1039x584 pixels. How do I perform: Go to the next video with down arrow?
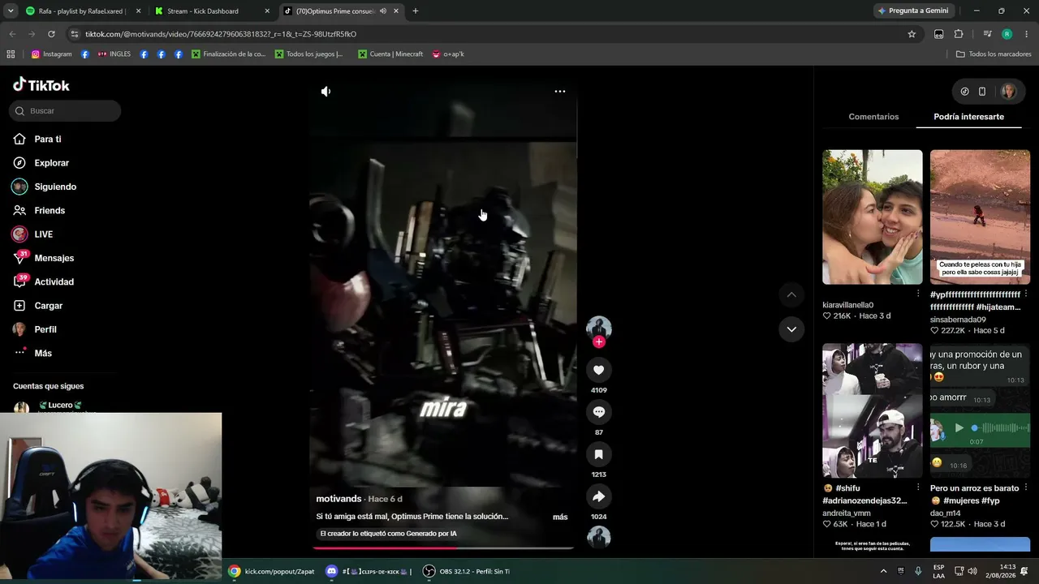pyautogui.click(x=791, y=329)
